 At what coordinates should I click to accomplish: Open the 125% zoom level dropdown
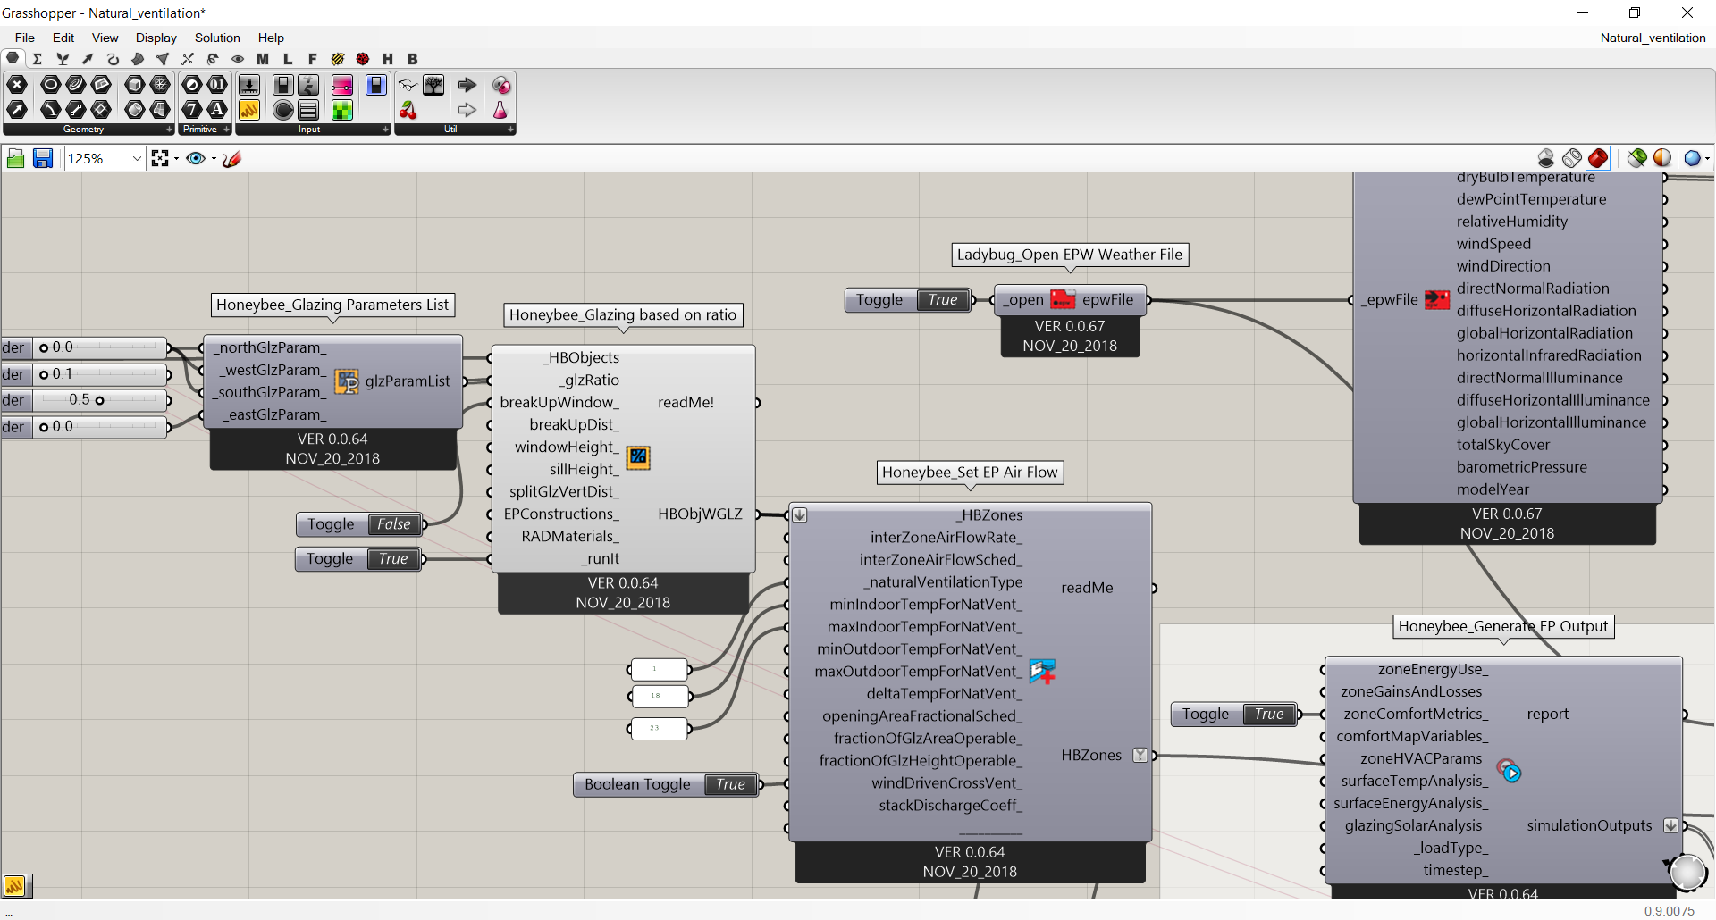137,159
